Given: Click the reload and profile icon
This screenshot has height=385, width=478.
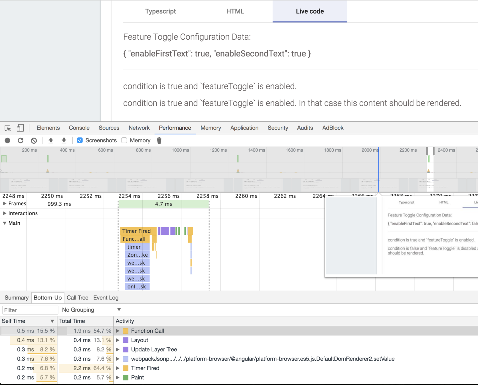Looking at the screenshot, I should (x=21, y=140).
